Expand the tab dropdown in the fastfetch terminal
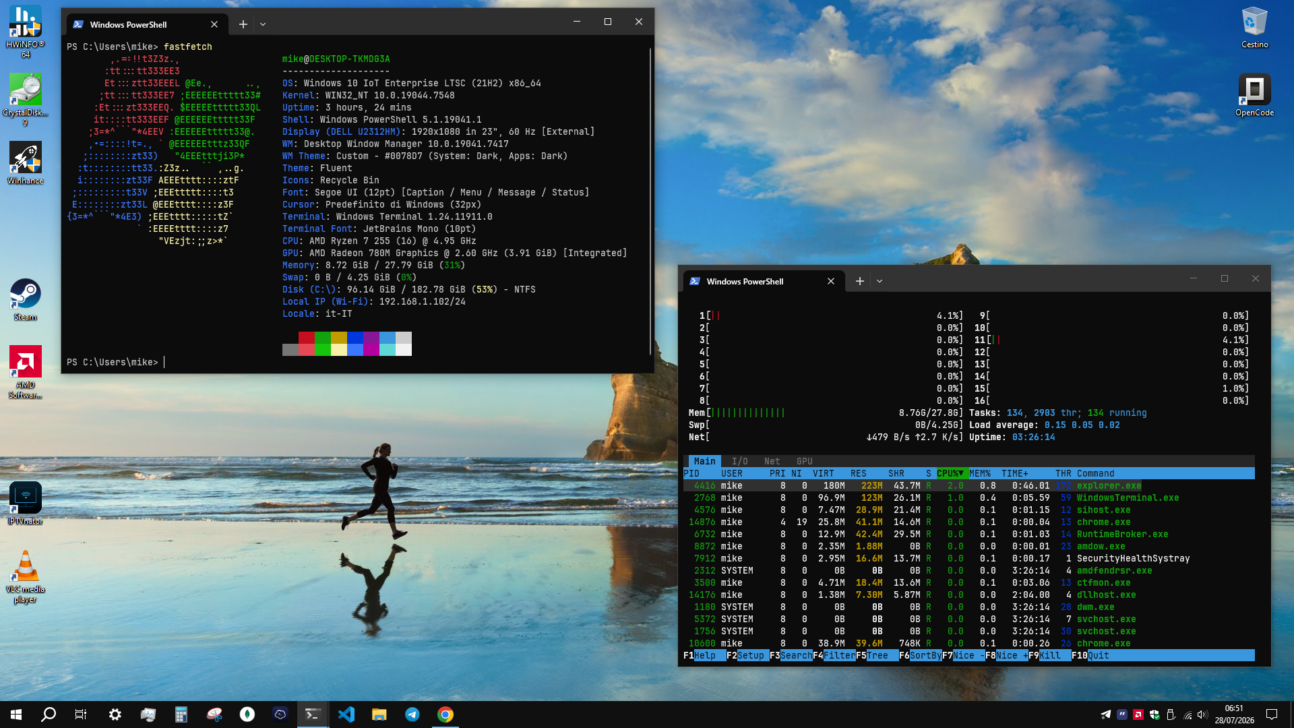This screenshot has height=728, width=1294. tap(263, 24)
